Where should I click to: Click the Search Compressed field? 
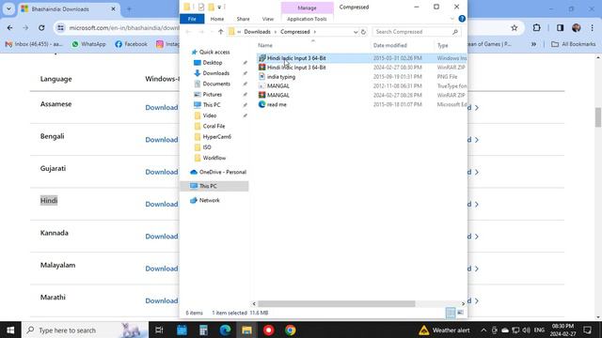[x=416, y=32]
